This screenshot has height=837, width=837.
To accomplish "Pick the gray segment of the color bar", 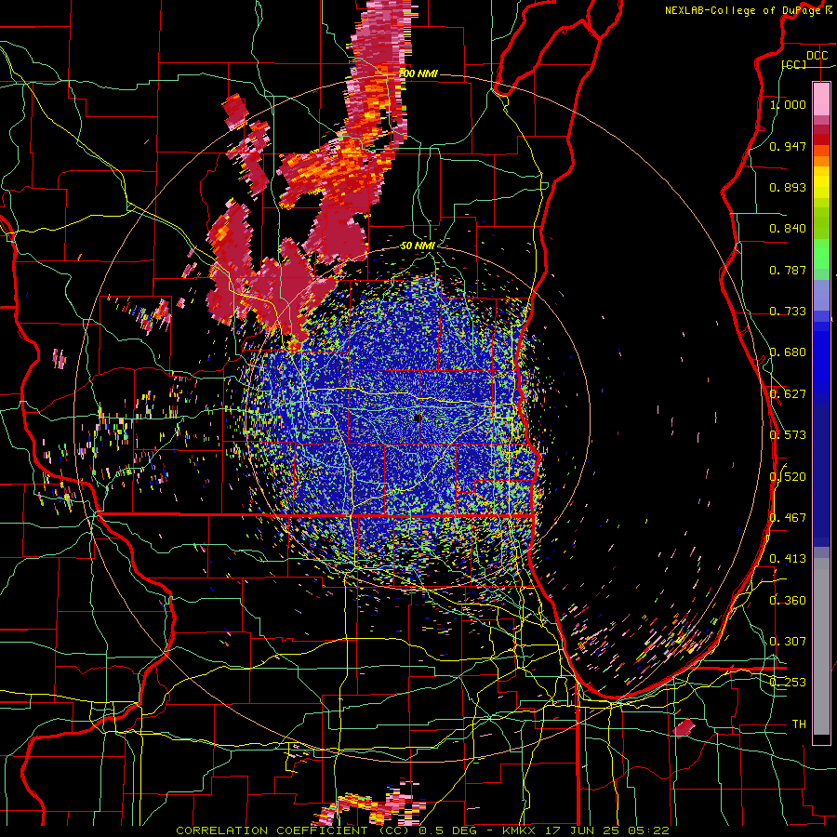I will [x=821, y=646].
